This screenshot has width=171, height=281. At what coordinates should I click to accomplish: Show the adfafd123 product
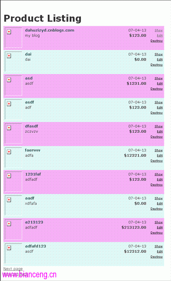pyautogui.click(x=159, y=246)
